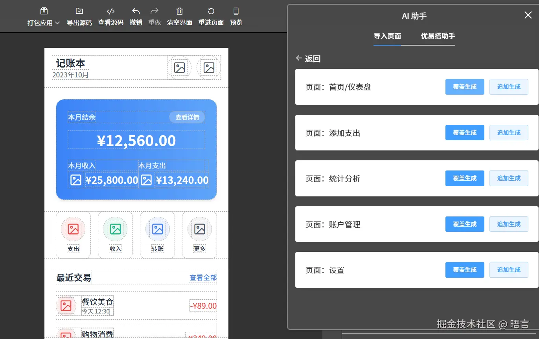The image size is (539, 339).
Task: Open 查看源码 view source code
Action: [x=110, y=17]
